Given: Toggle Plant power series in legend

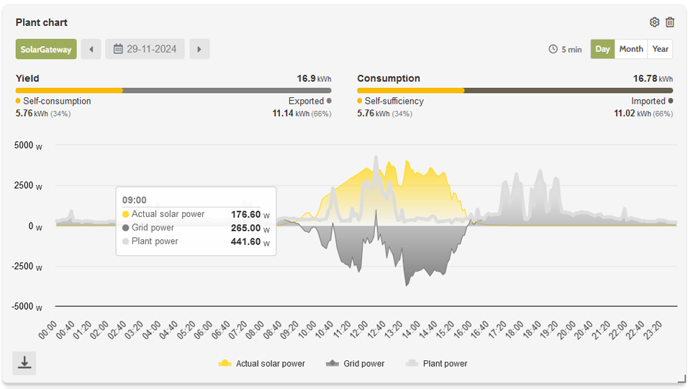Looking at the screenshot, I should (x=437, y=364).
